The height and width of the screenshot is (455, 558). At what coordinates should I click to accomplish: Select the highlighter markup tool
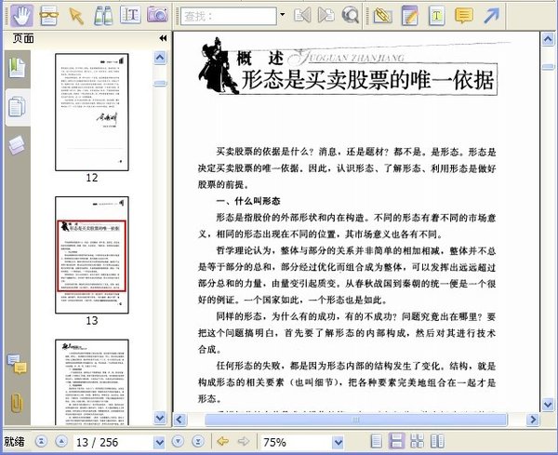point(382,16)
